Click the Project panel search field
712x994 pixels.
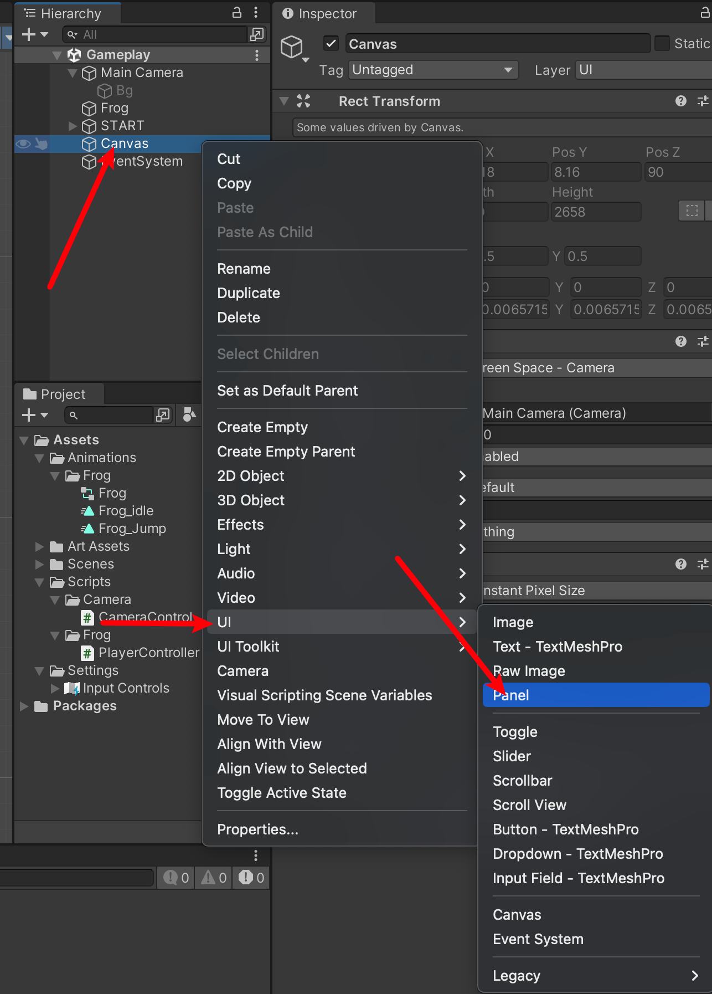click(109, 415)
